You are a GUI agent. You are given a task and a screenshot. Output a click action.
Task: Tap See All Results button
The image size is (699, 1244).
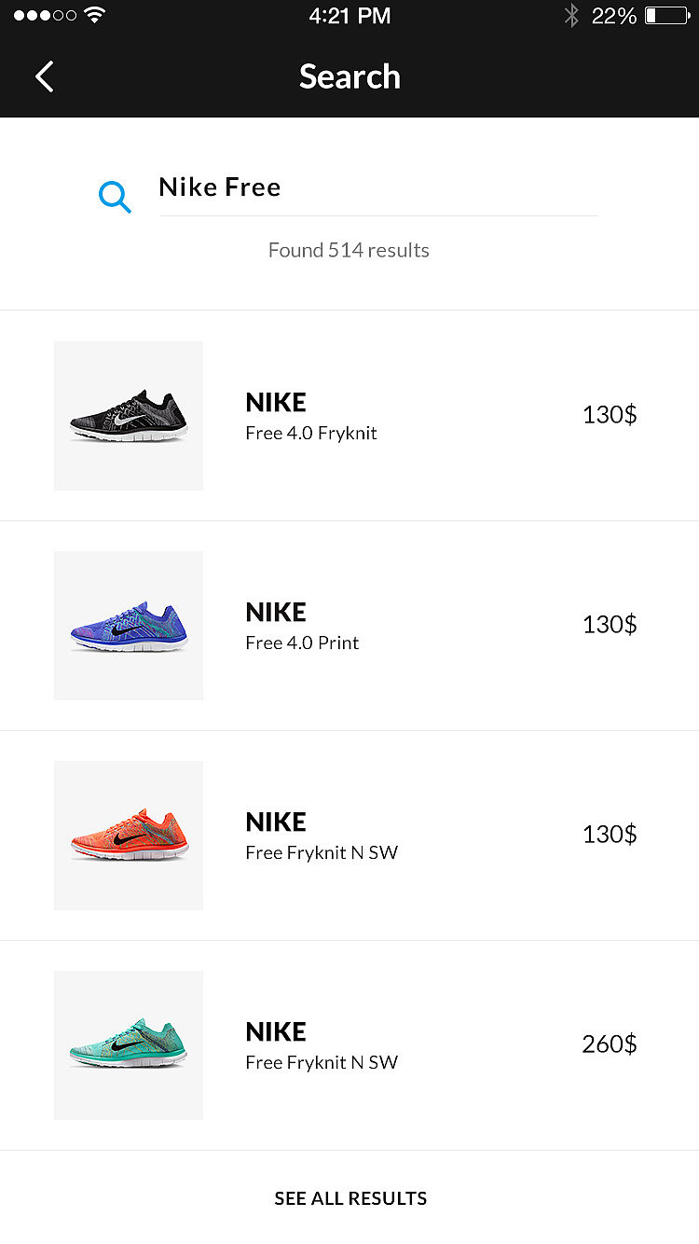pos(350,1198)
